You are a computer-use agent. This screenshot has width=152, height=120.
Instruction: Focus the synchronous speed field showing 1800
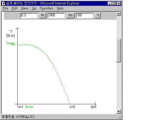coord(56,15)
